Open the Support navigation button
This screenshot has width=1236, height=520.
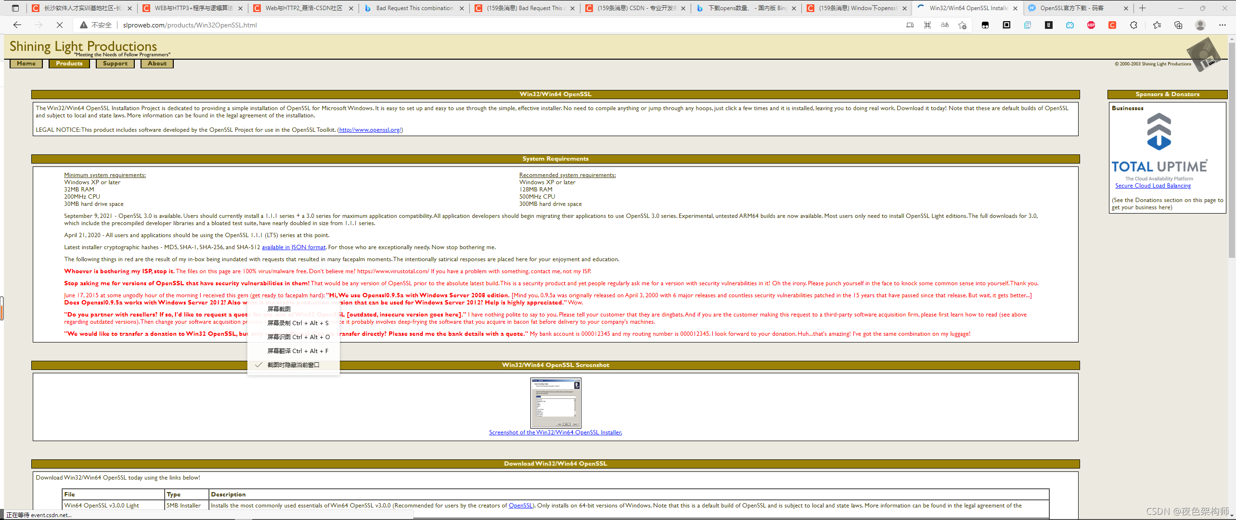pos(115,63)
